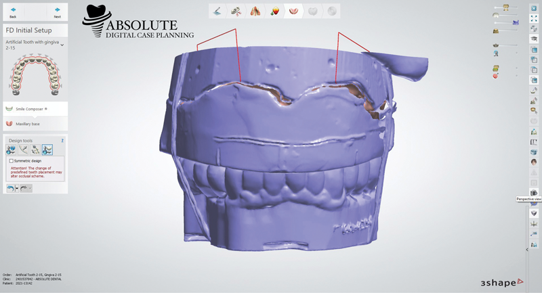Collapse the right sidebar with the chevron
This screenshot has height=293, width=542.
click(527, 250)
